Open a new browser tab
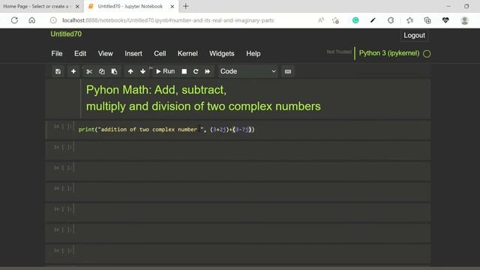The width and height of the screenshot is (480, 270). 186,6
